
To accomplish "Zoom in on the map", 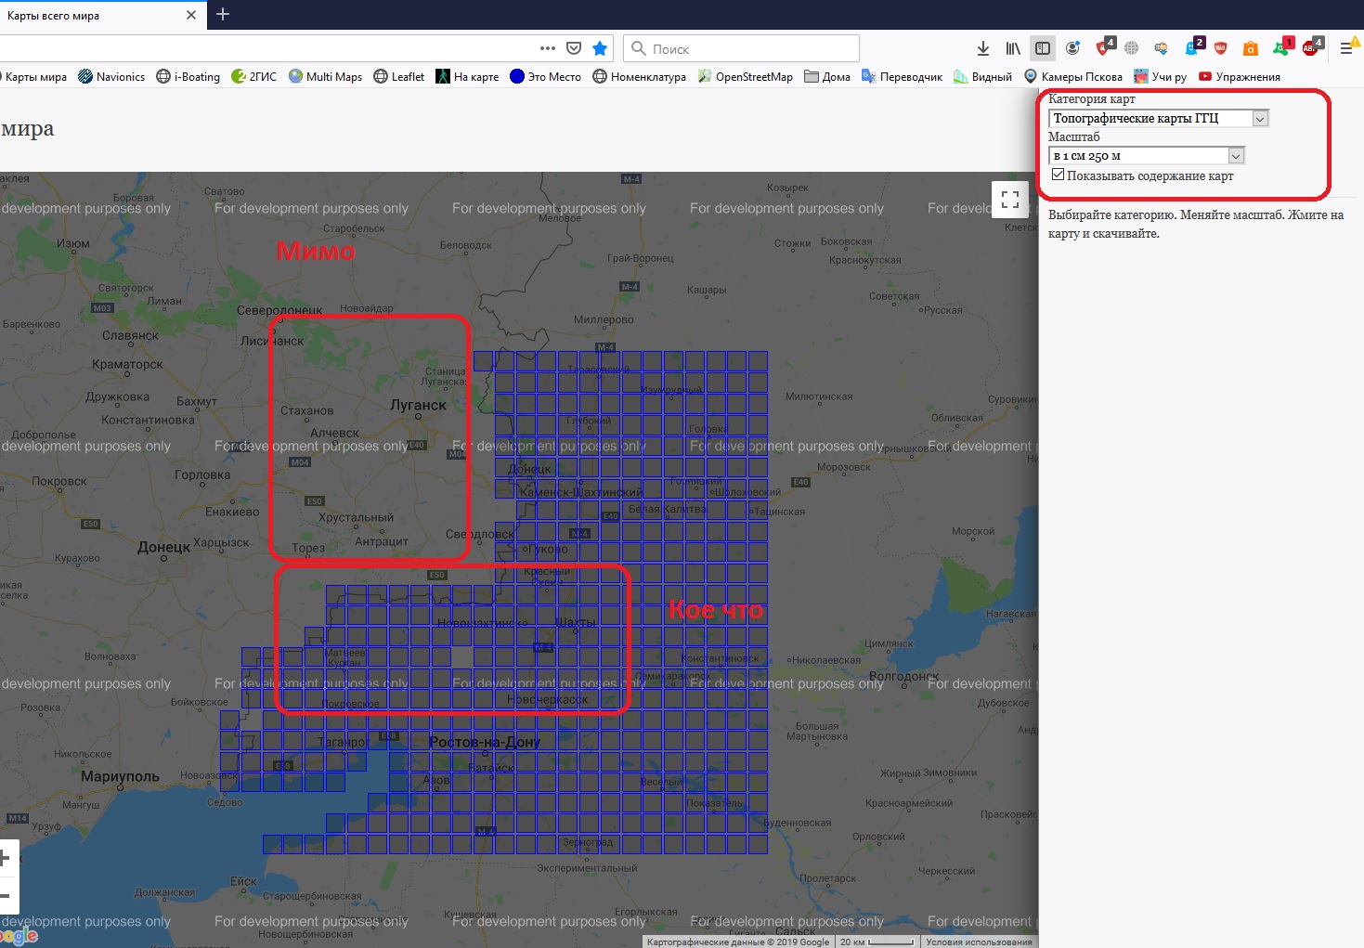I will (6, 859).
